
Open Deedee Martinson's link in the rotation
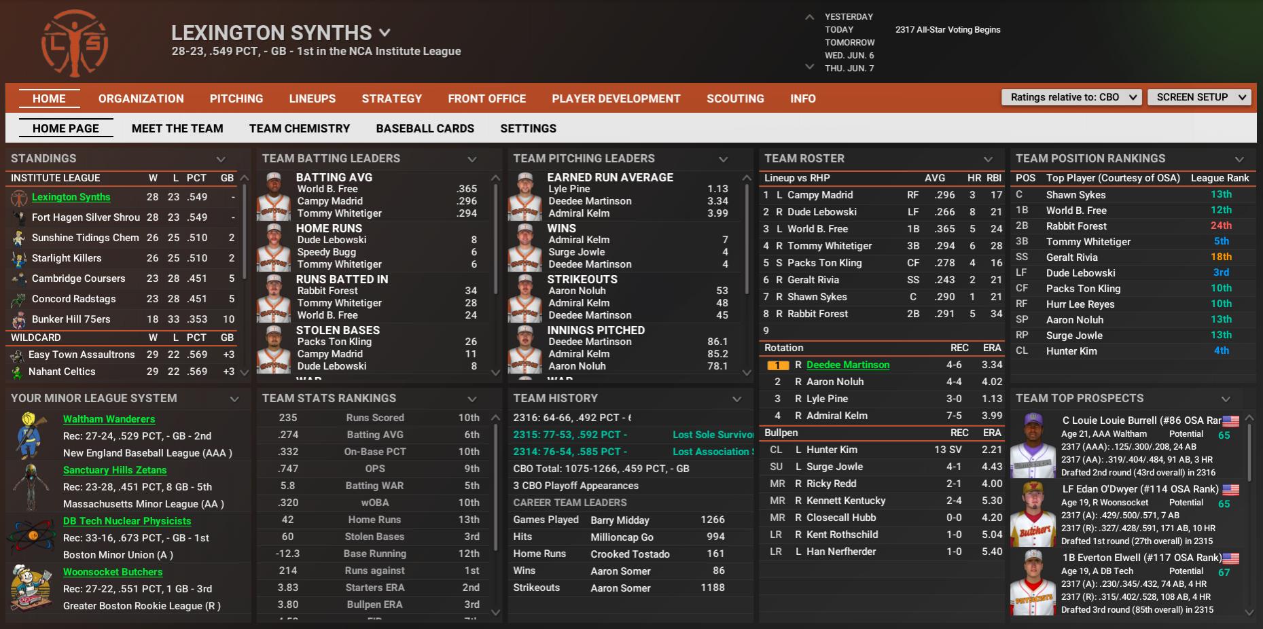pyautogui.click(x=847, y=365)
